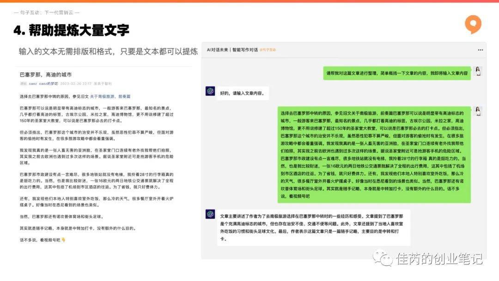Click the subtitle 输入的文本无需排版和格式
The height and width of the screenshot is (281, 499).
(x=108, y=51)
